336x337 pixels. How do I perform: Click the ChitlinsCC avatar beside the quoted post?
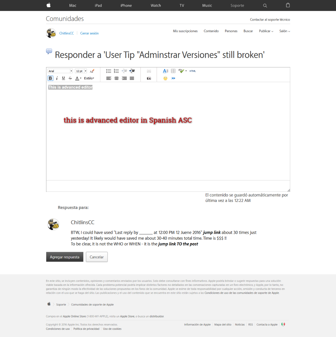pyautogui.click(x=53, y=224)
